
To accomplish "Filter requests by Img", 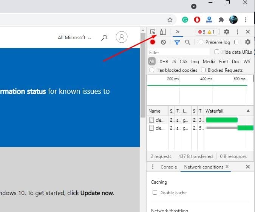I will 195,62.
